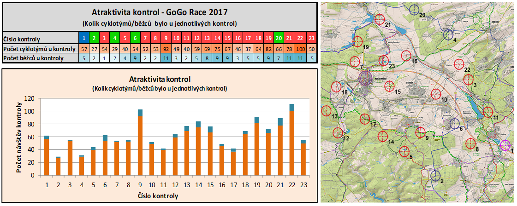This screenshot has height=206, width=517.
Task: Click red control marker 15 on the map
Action: [x=389, y=86]
